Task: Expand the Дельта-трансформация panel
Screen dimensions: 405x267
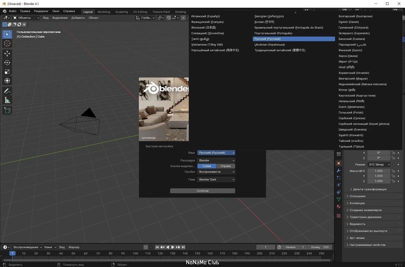Action: tap(370, 189)
